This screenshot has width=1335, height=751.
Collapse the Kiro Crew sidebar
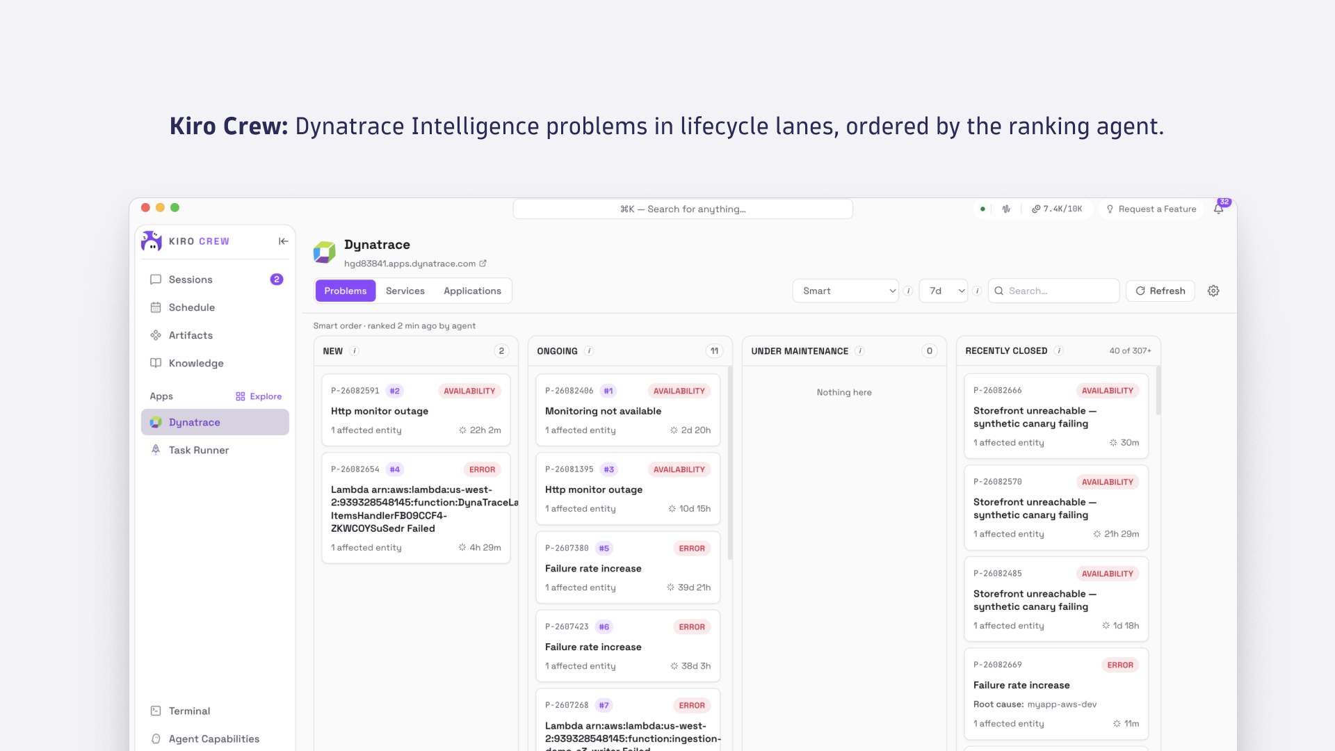[283, 241]
